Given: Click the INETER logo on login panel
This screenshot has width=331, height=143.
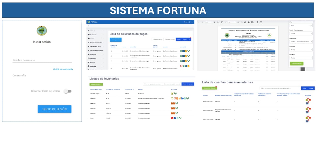Looking at the screenshot, I should tap(42, 31).
